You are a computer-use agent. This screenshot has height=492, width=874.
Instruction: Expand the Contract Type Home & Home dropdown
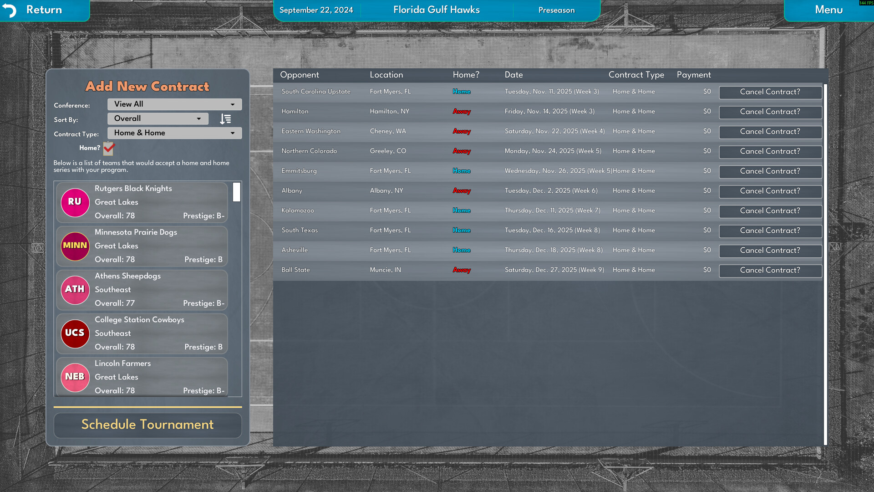(174, 133)
